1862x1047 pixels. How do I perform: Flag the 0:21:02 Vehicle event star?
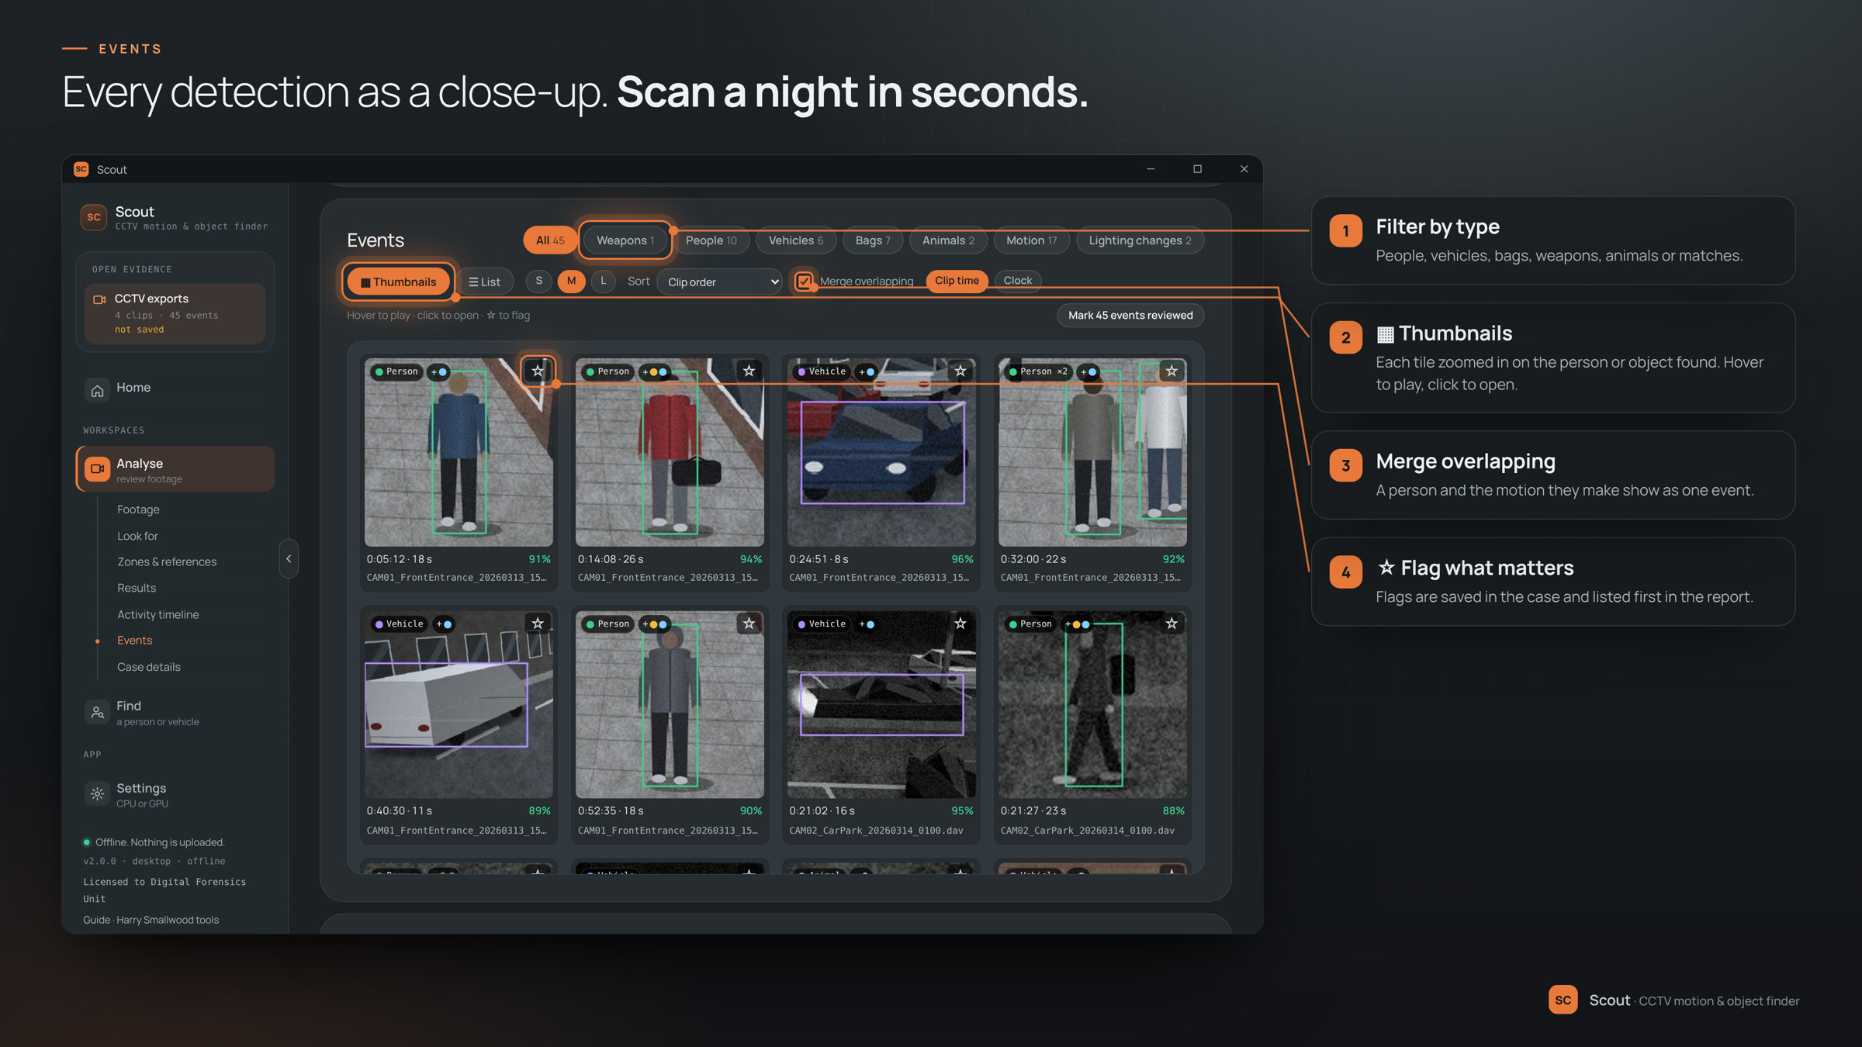pos(960,624)
